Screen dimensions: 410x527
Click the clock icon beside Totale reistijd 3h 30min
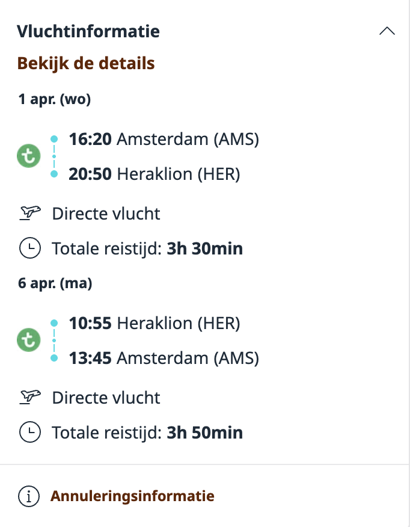pyautogui.click(x=29, y=248)
